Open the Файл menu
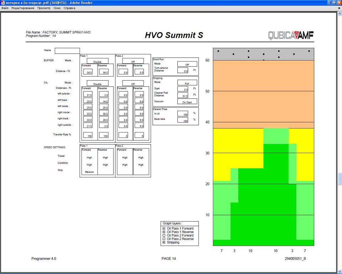This screenshot has width=342, height=274. tap(5, 8)
